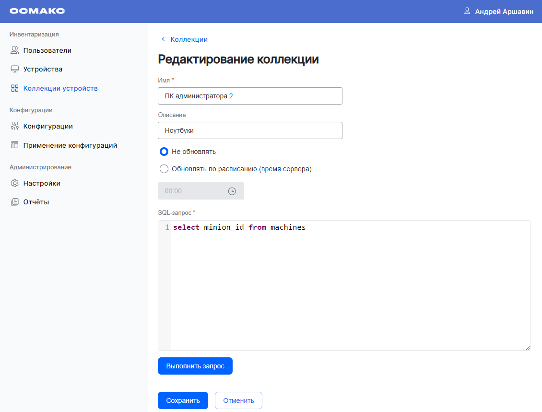This screenshot has height=412, width=542.
Task: Click the resize handle of SQL editor
Action: (x=528, y=347)
